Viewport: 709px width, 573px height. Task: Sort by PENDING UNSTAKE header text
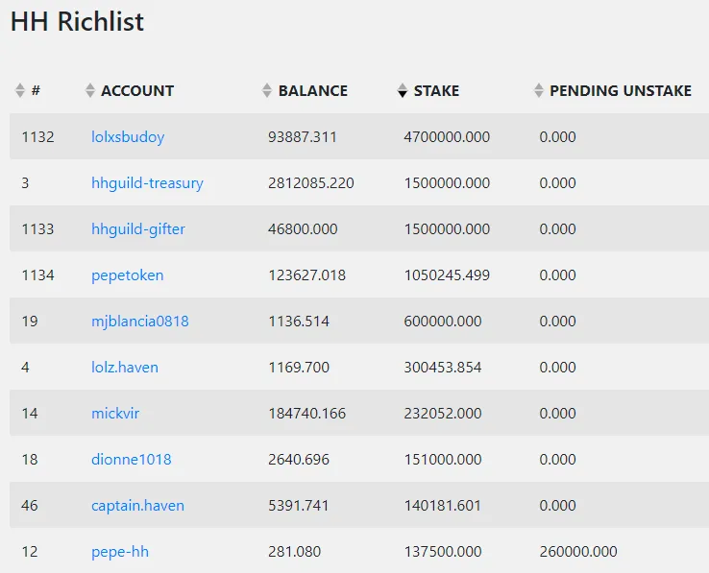pos(620,91)
